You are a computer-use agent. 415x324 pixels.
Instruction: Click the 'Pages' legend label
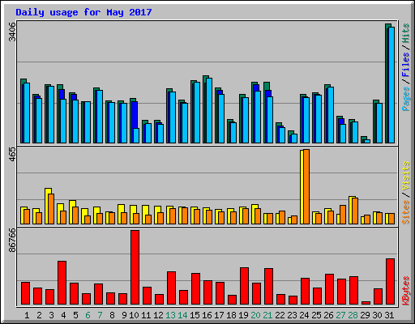[405, 99]
